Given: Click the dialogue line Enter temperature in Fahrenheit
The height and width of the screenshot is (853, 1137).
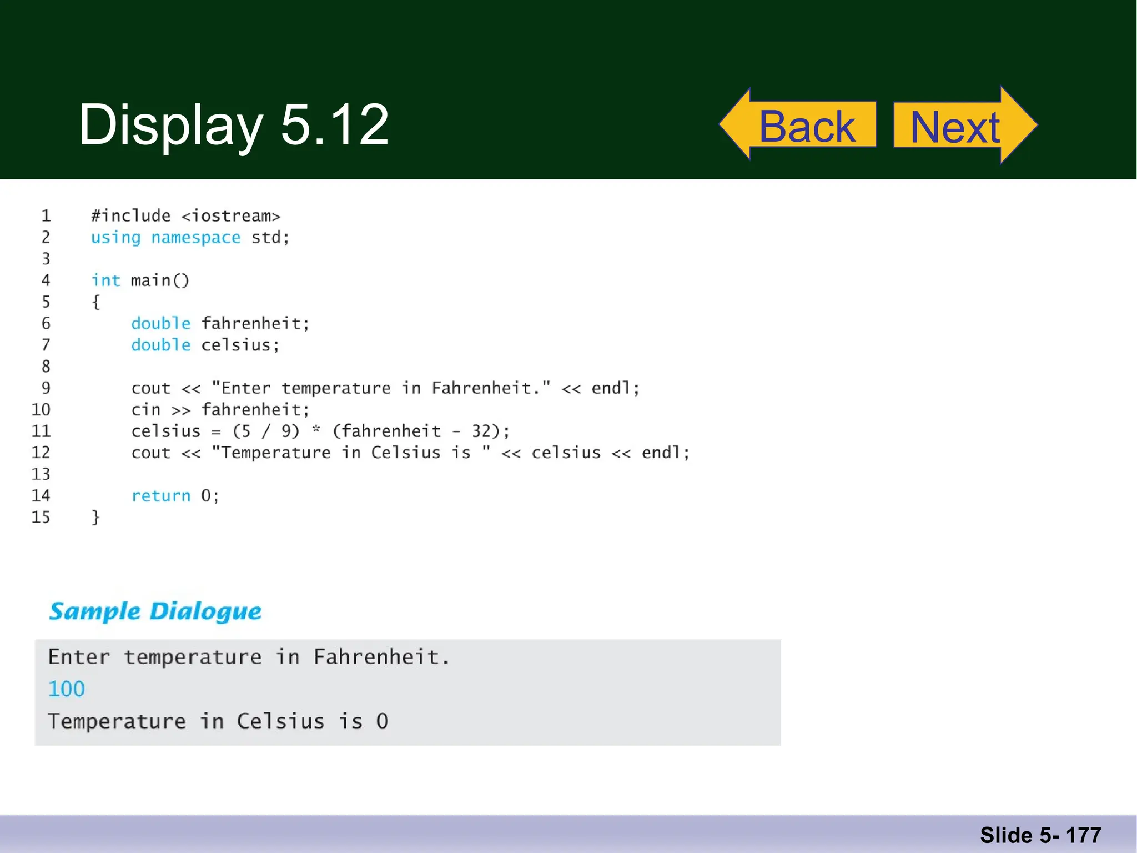Looking at the screenshot, I should [248, 657].
